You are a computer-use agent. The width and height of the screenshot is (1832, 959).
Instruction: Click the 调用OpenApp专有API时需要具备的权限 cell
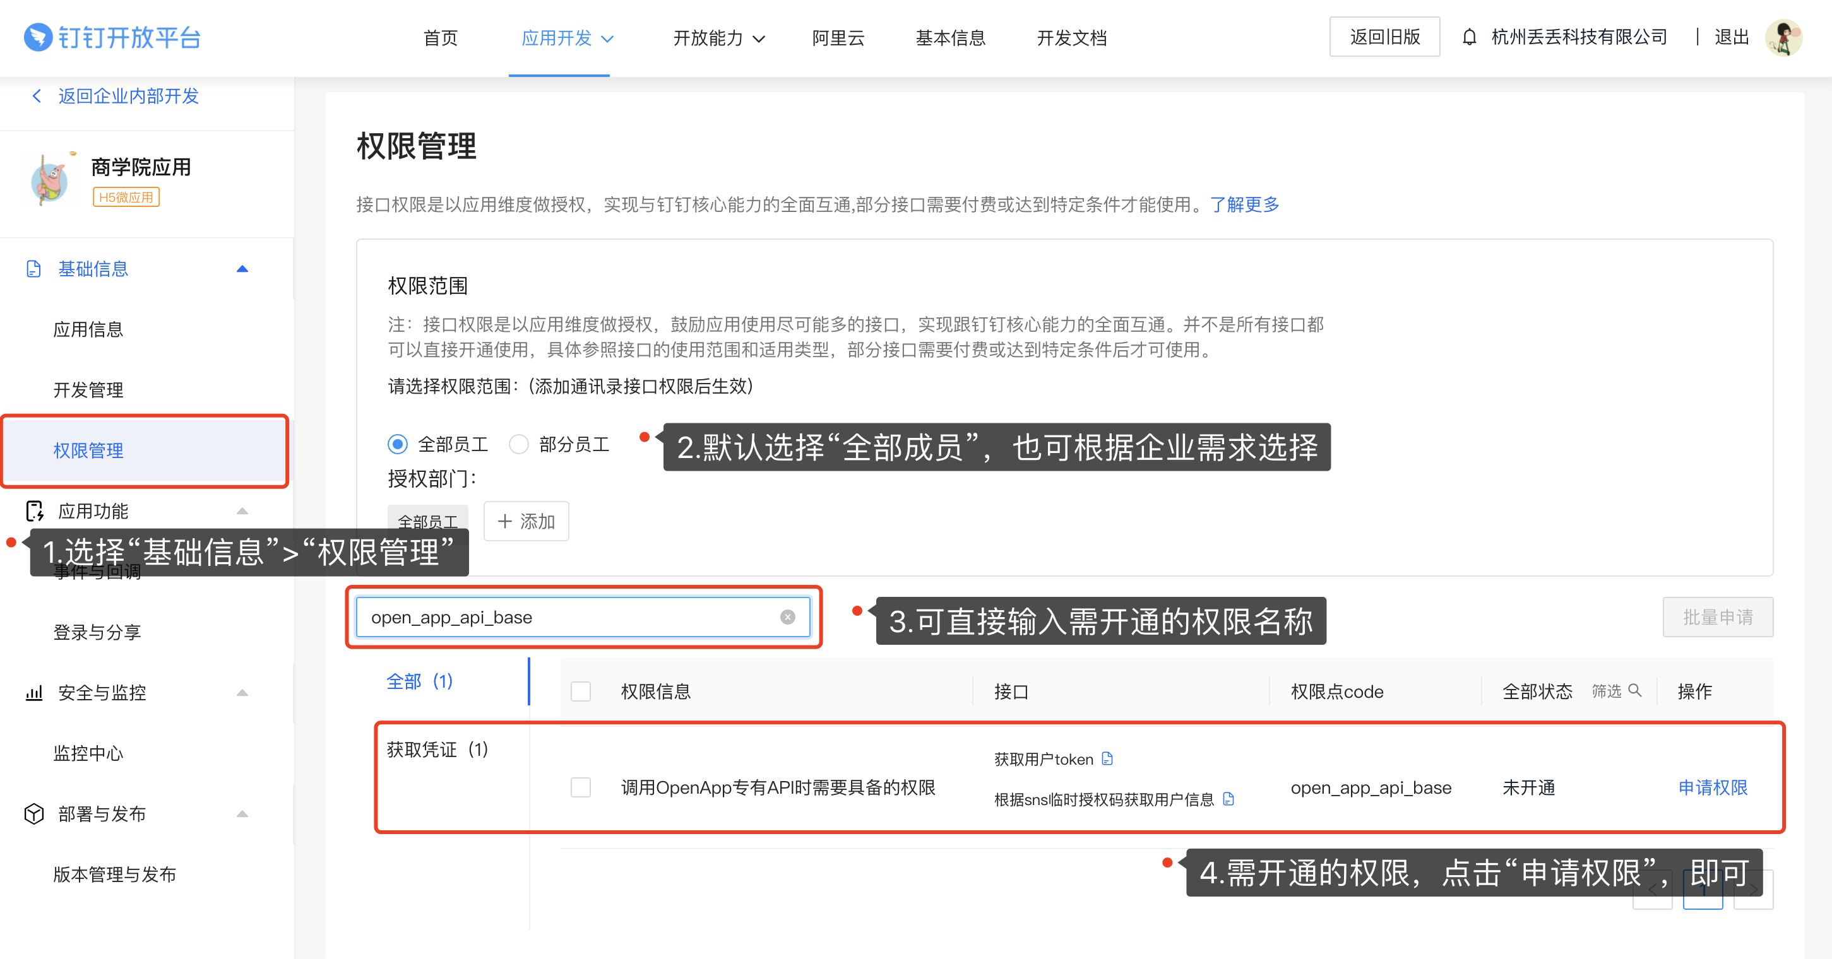tap(778, 787)
